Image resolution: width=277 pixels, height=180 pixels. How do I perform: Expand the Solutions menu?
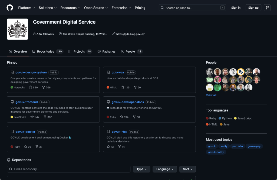(48, 8)
